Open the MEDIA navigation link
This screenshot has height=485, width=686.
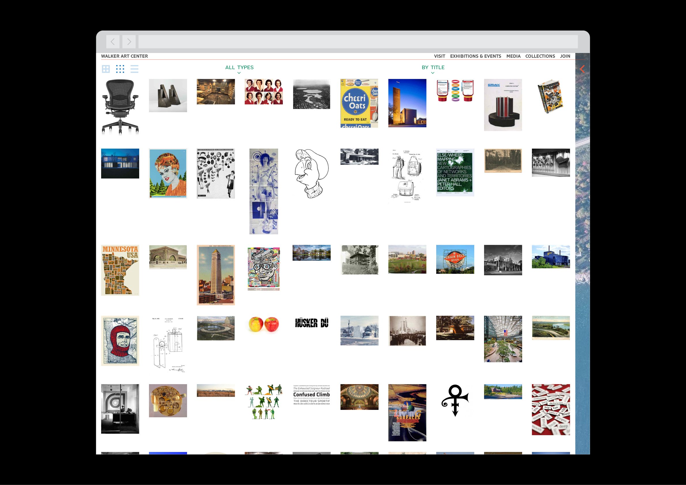coord(513,56)
